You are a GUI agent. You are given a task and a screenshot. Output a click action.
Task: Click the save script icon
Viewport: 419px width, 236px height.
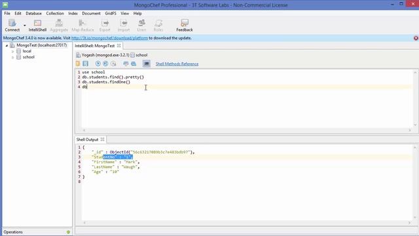click(x=85, y=64)
